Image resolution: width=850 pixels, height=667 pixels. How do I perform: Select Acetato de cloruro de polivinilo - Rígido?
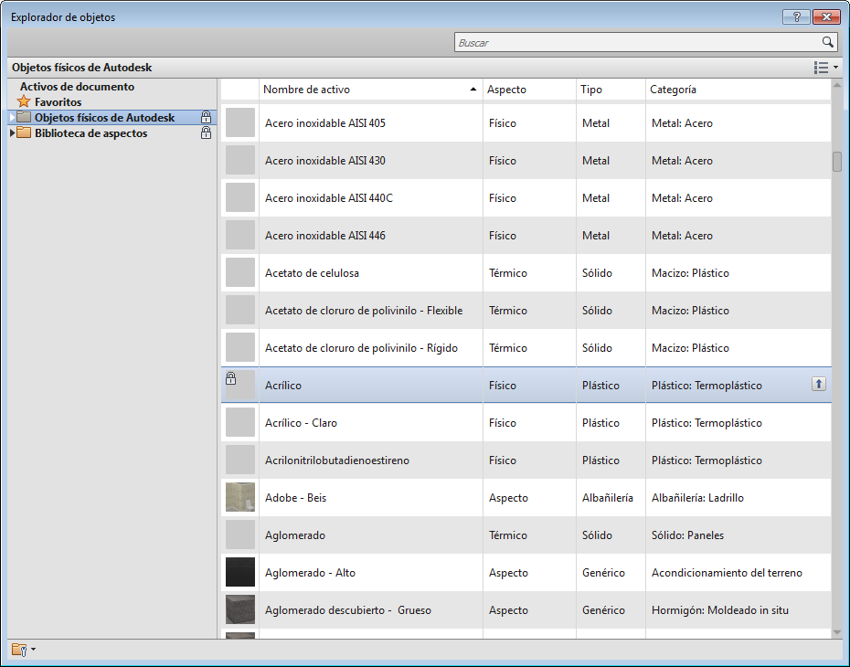point(526,347)
